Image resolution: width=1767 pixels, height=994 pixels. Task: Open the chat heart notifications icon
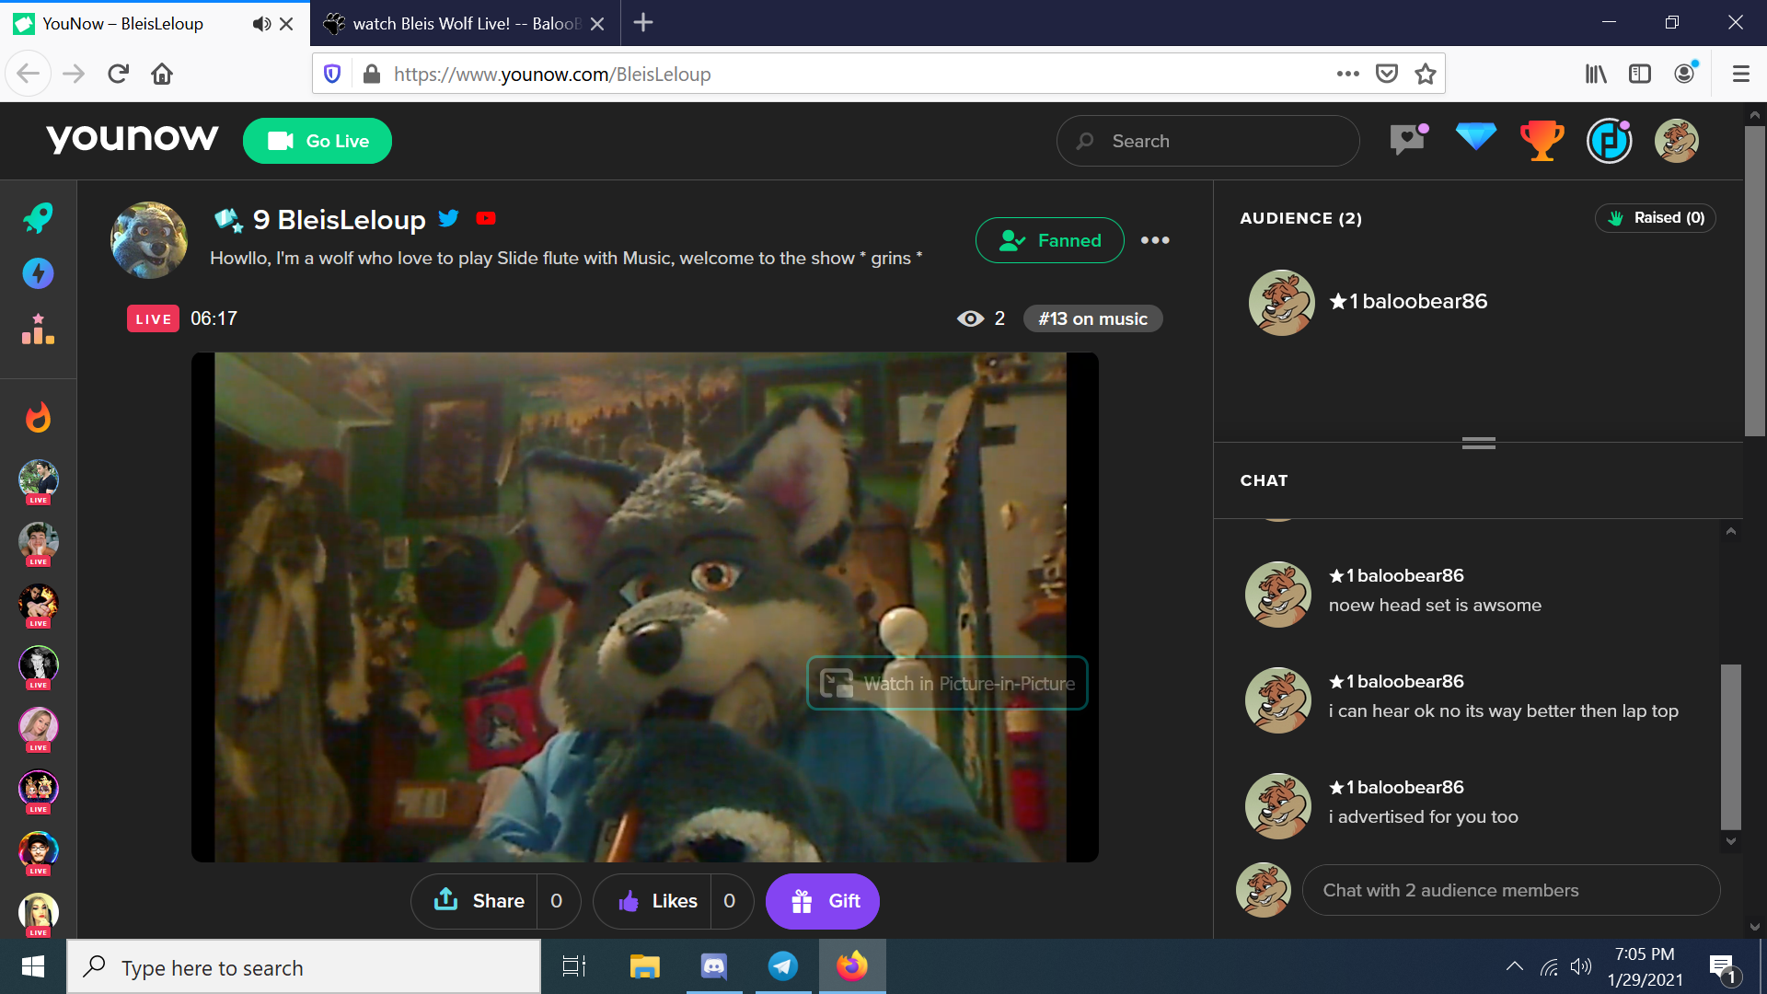pyautogui.click(x=1409, y=140)
